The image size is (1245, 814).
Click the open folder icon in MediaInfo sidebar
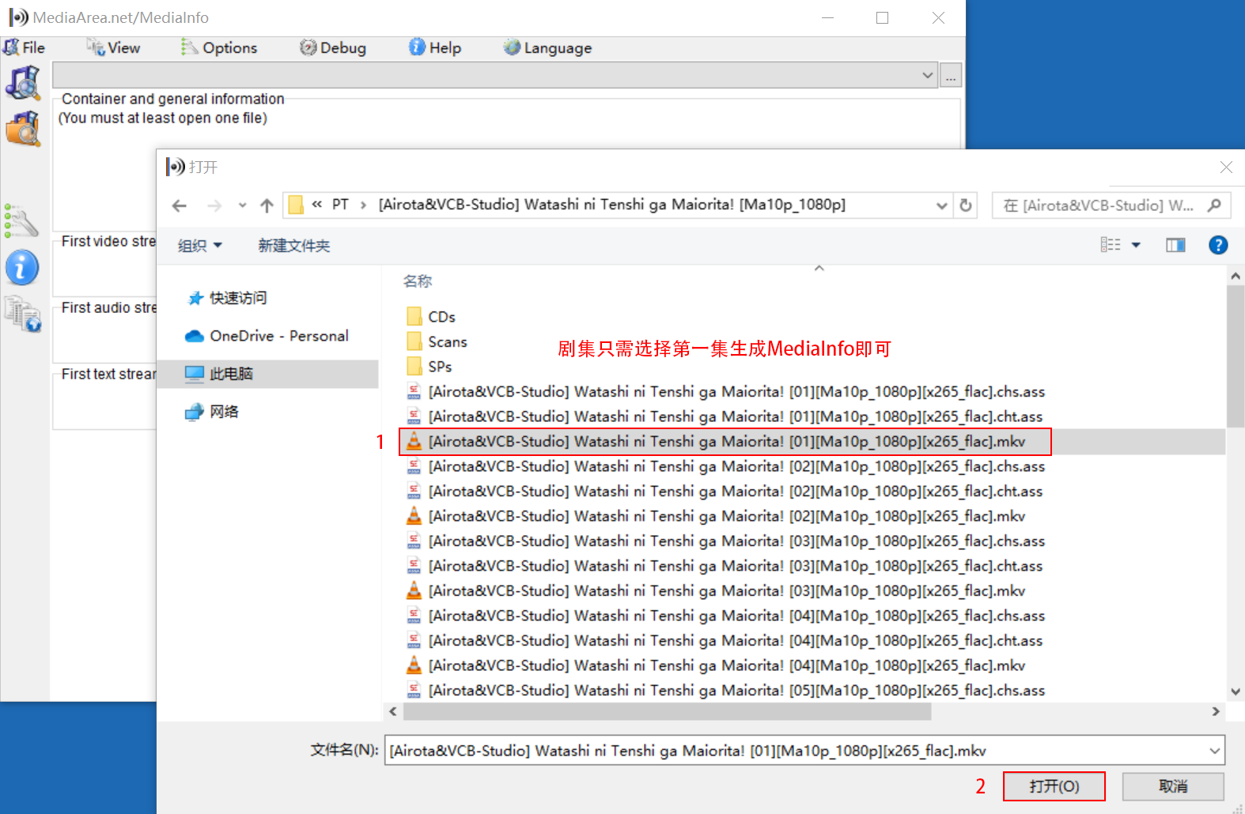[23, 129]
